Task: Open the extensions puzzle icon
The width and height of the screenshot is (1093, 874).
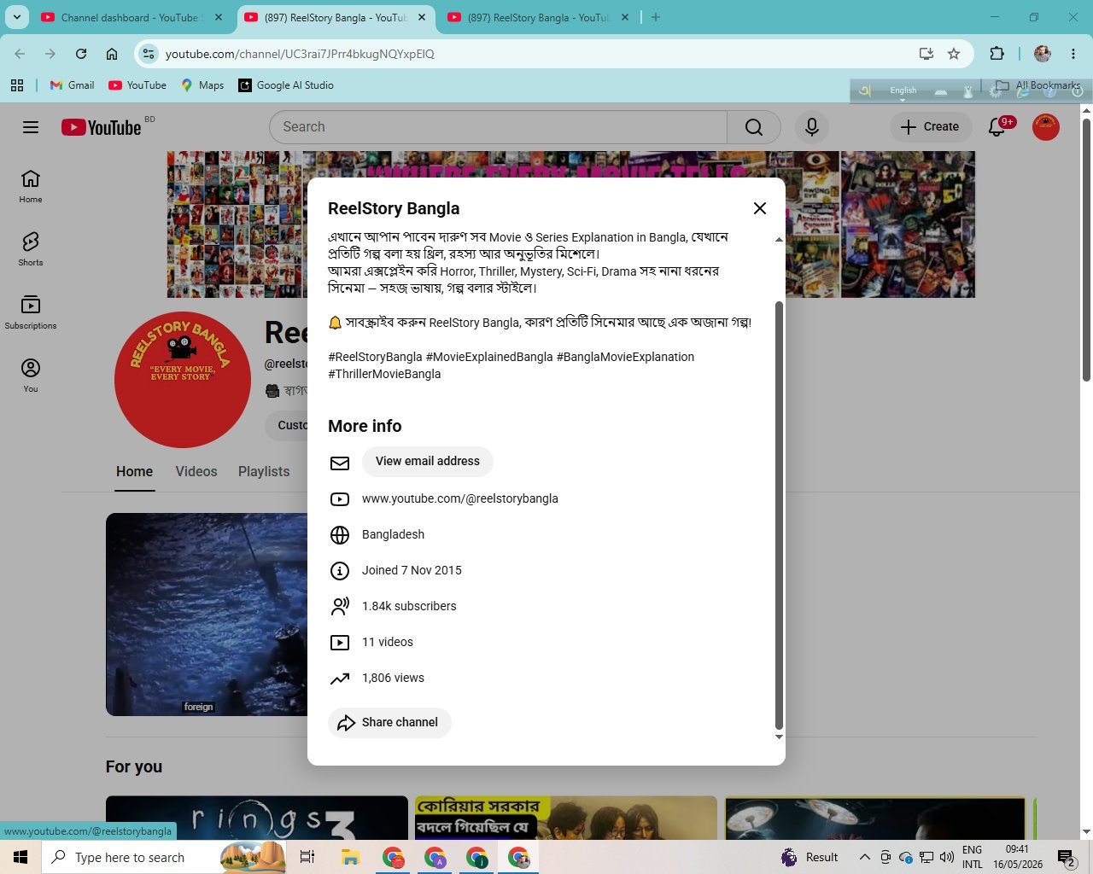Action: (x=997, y=54)
